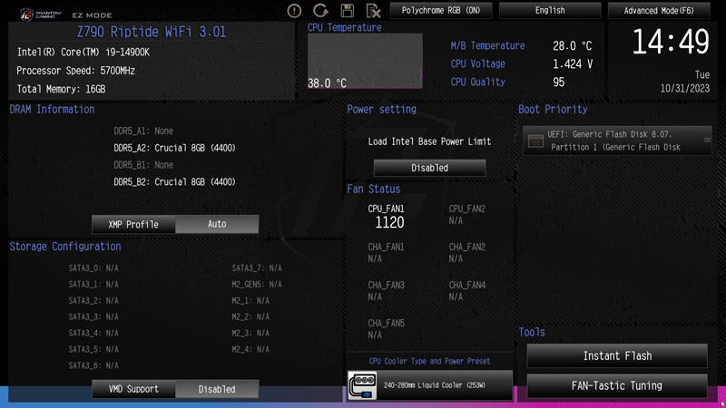The image size is (726, 408).
Task: Open FAN-Tastic Tuning tool
Action: [x=617, y=386]
